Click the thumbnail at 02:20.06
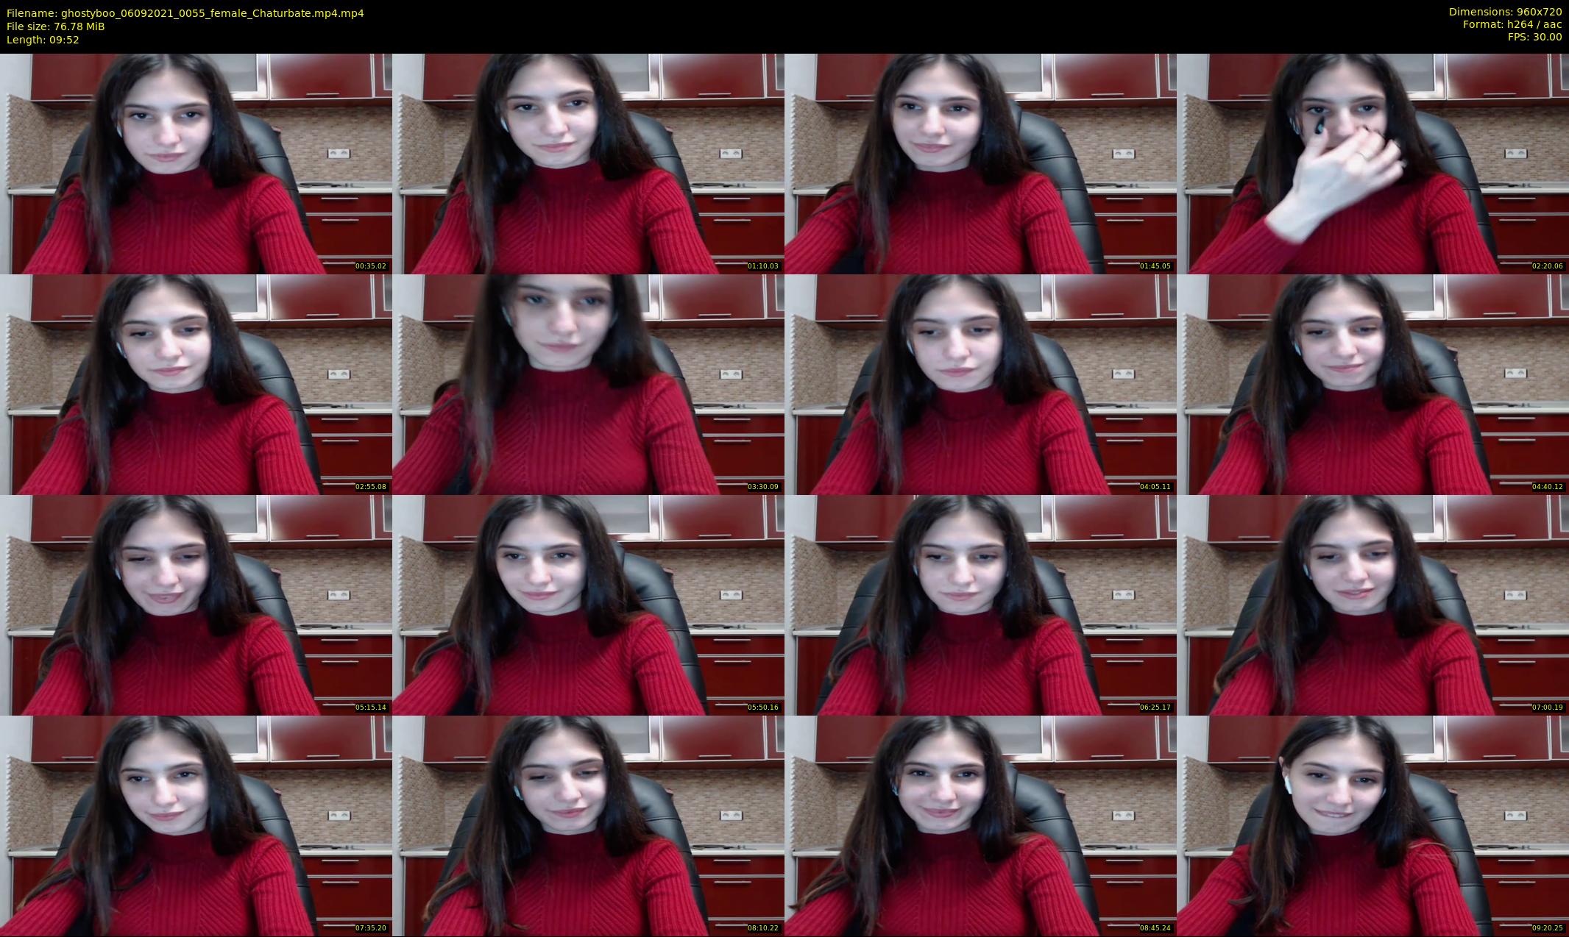The image size is (1569, 937). coord(1373,163)
